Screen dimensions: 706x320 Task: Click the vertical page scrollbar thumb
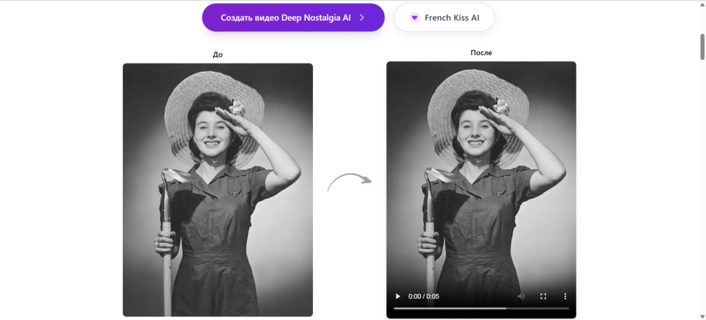pyautogui.click(x=701, y=45)
